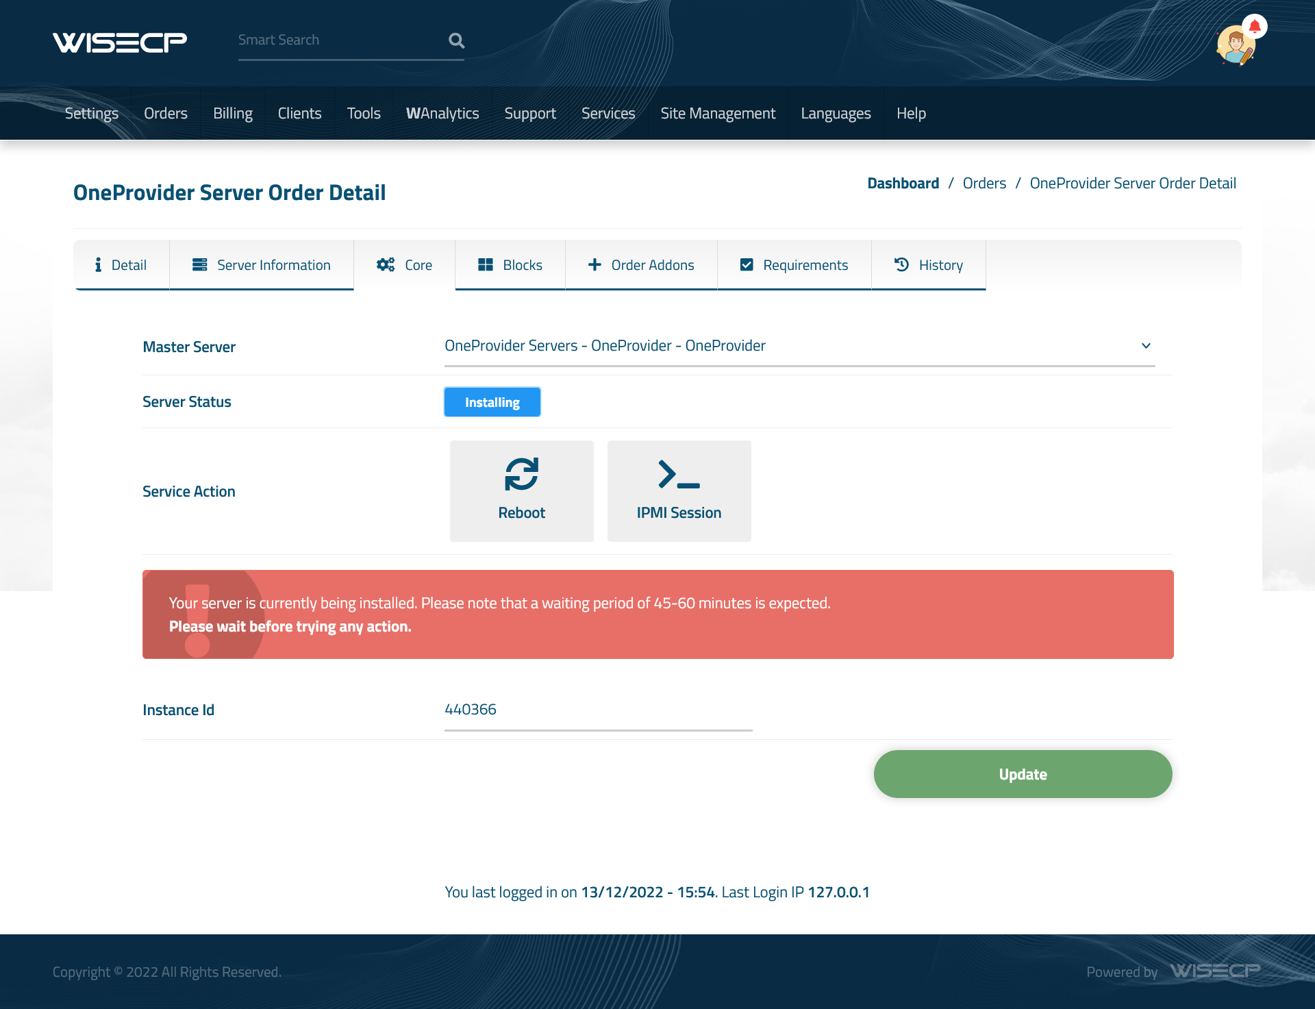This screenshot has height=1009, width=1315.
Task: Open the Tools menu
Action: pyautogui.click(x=364, y=113)
